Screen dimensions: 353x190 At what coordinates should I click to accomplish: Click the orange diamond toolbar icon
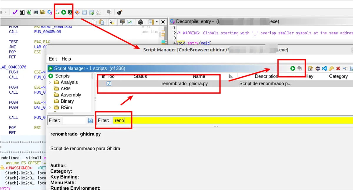(x=77, y=12)
